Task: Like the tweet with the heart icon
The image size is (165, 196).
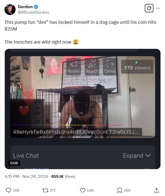Action: pyautogui.click(x=82, y=190)
